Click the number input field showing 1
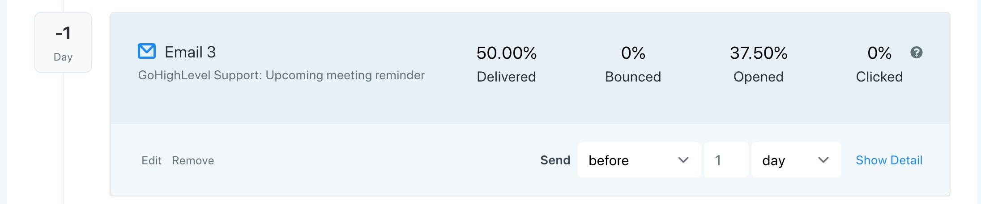The height and width of the screenshot is (204, 981). (x=726, y=160)
